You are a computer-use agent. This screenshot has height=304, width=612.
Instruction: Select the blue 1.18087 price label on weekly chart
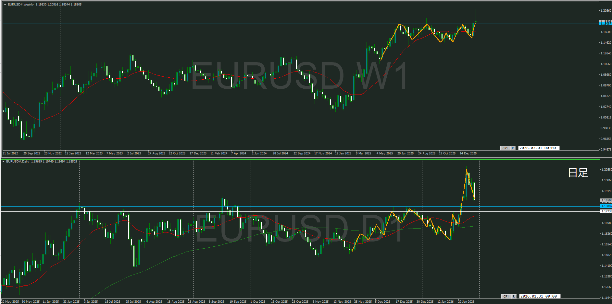click(x=606, y=24)
